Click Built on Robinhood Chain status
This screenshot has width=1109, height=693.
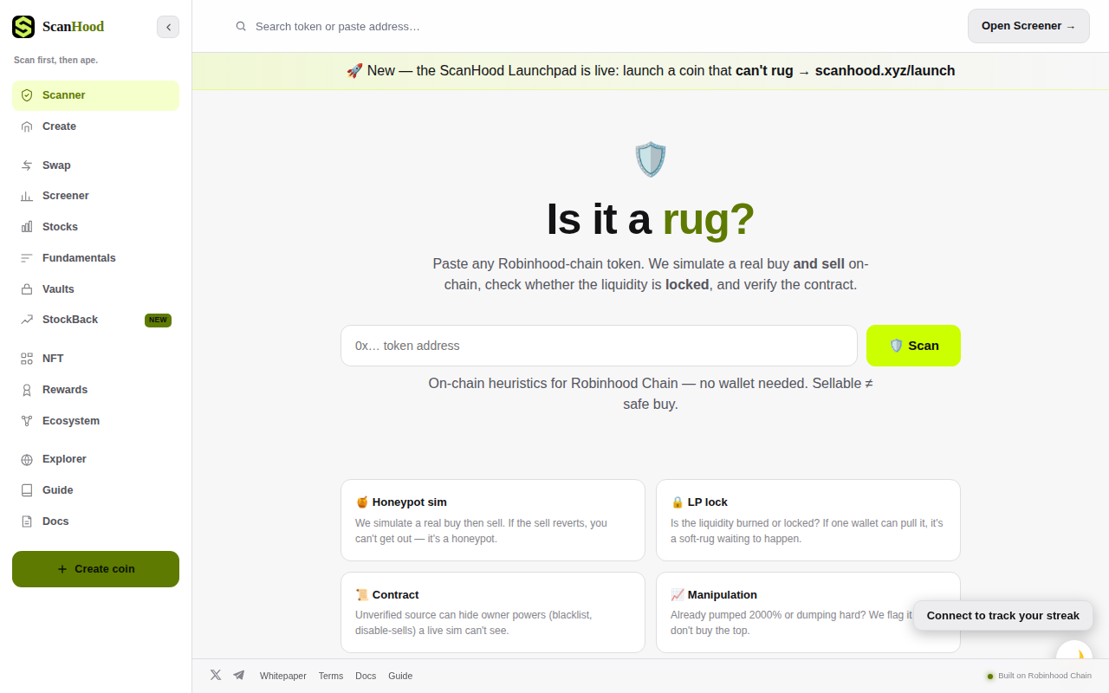tap(1039, 676)
